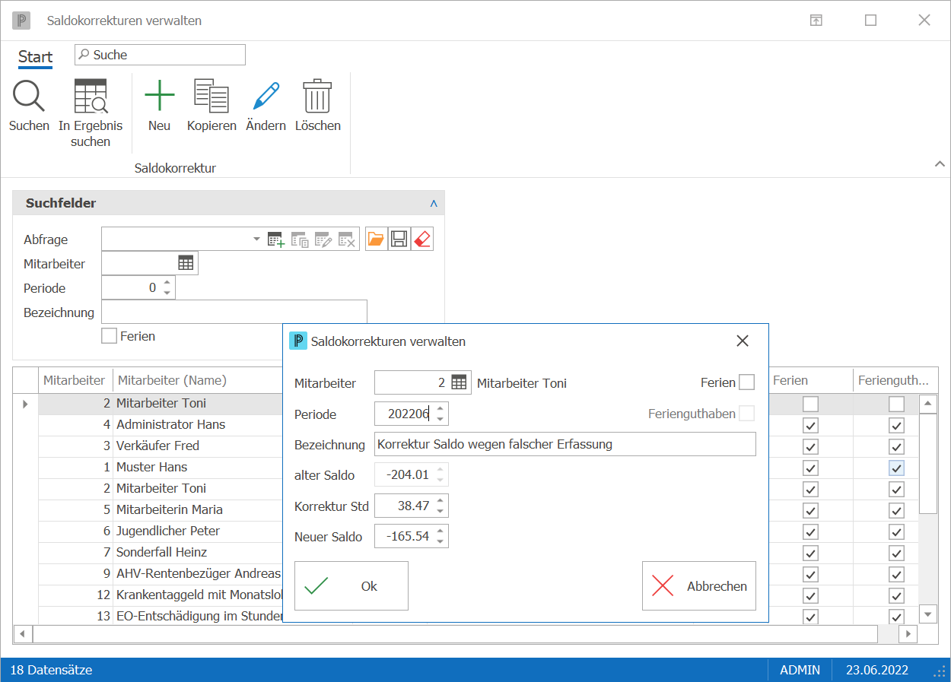Click the Suchen magnifier icon in the ribbon

click(29, 97)
